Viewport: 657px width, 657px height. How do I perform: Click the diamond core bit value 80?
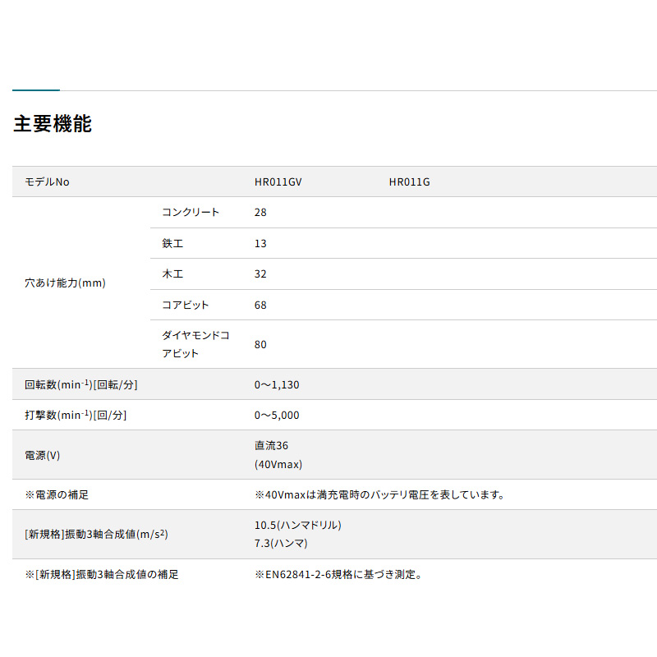pyautogui.click(x=261, y=345)
